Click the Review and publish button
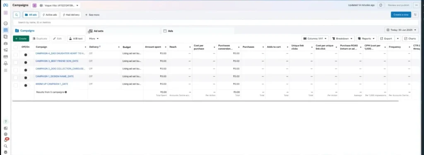The width and height of the screenshot is (424, 155). click(x=399, y=5)
